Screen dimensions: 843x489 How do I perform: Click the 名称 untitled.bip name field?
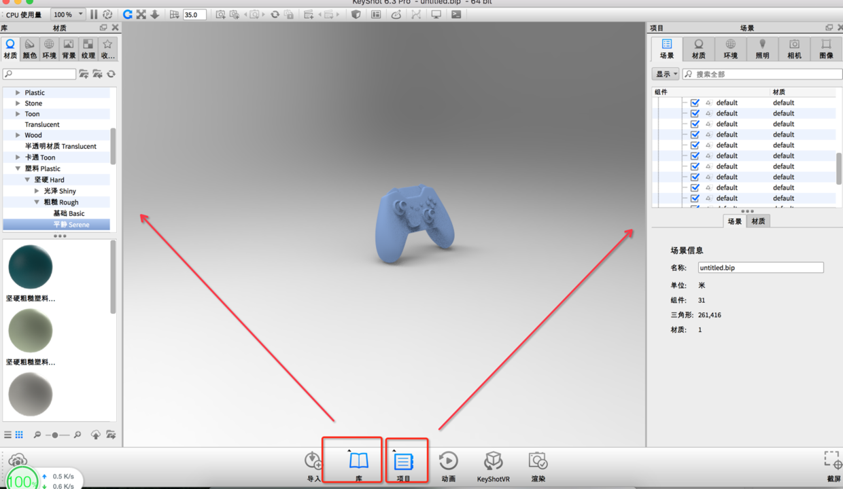(x=761, y=268)
